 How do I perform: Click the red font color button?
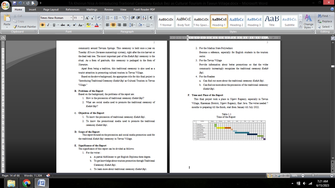coord(97,25)
